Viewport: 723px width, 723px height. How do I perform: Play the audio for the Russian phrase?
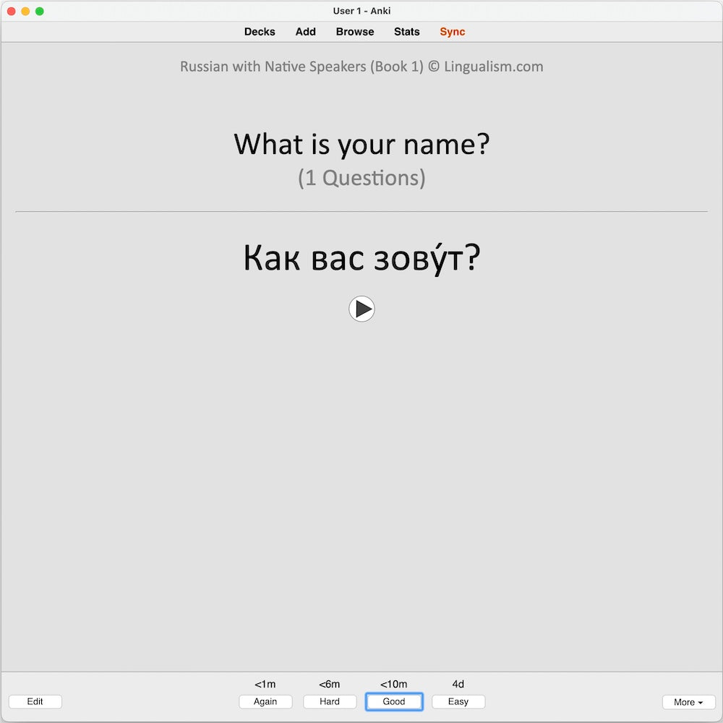point(361,309)
